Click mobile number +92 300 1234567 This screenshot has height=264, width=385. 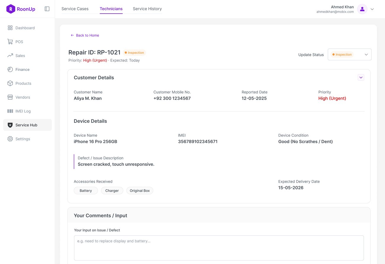[x=172, y=98]
